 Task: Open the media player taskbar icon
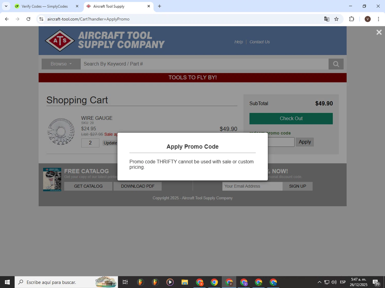(x=170, y=282)
